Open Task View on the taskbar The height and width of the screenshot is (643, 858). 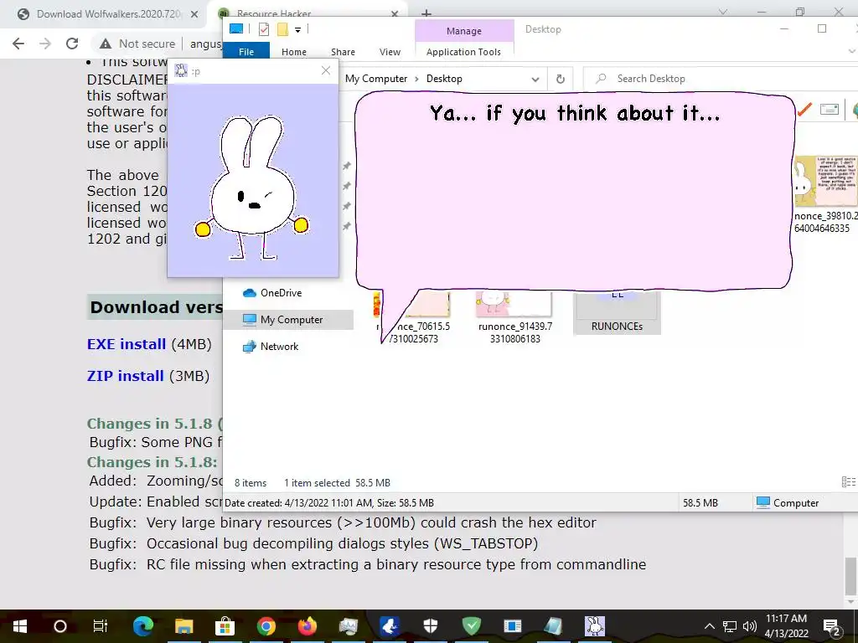coord(101,626)
